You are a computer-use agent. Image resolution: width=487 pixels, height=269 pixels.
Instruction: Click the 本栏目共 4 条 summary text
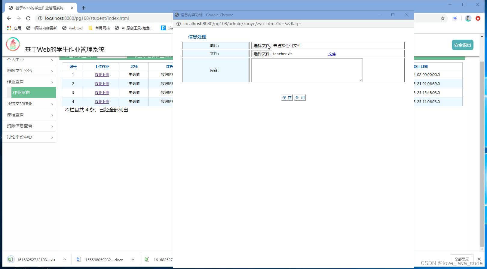pos(96,110)
